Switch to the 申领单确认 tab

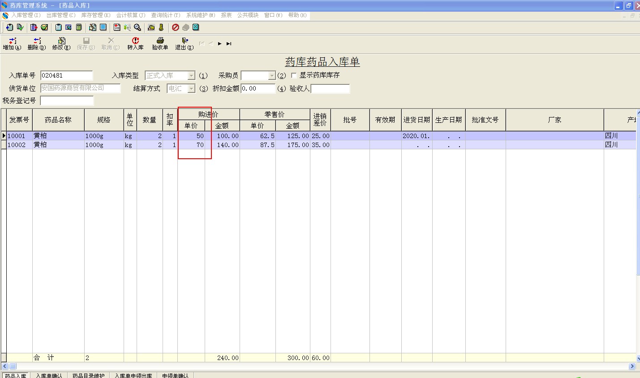click(x=176, y=375)
